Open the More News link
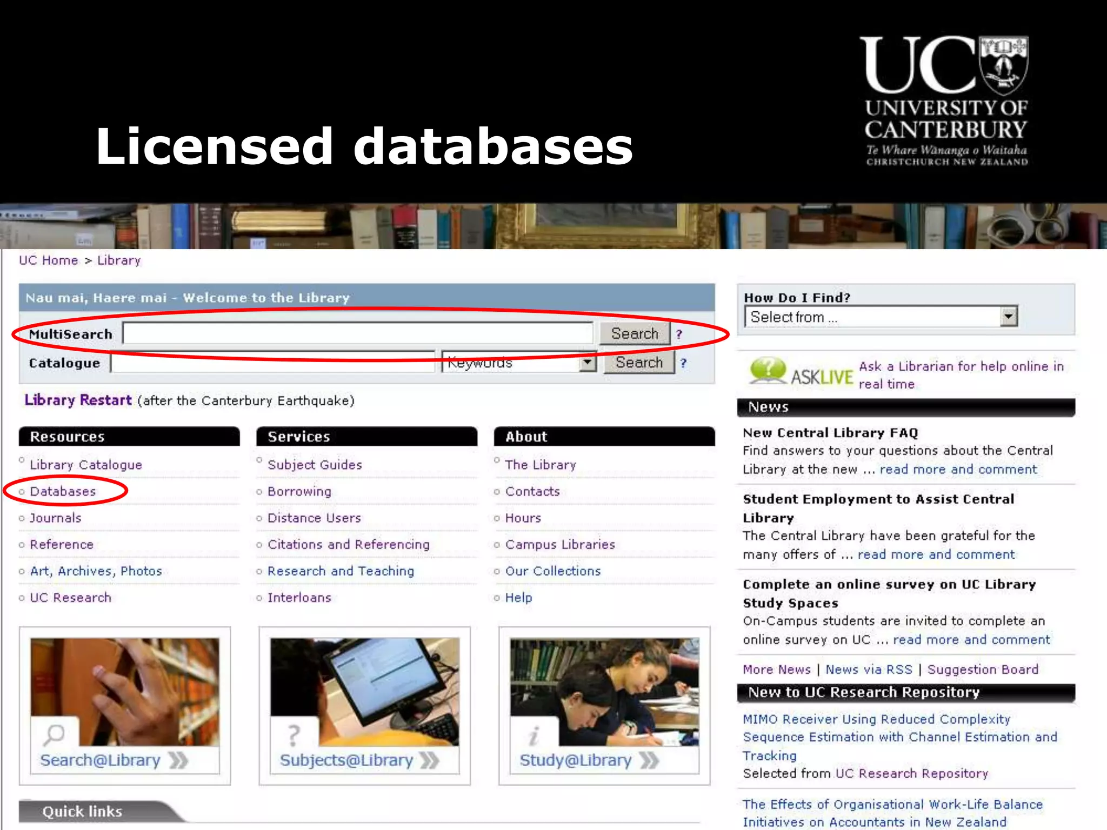1107x830 pixels. click(x=777, y=670)
